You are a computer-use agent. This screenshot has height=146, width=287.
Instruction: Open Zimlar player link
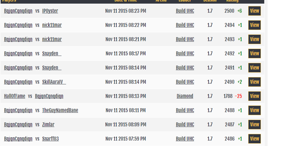(48, 125)
